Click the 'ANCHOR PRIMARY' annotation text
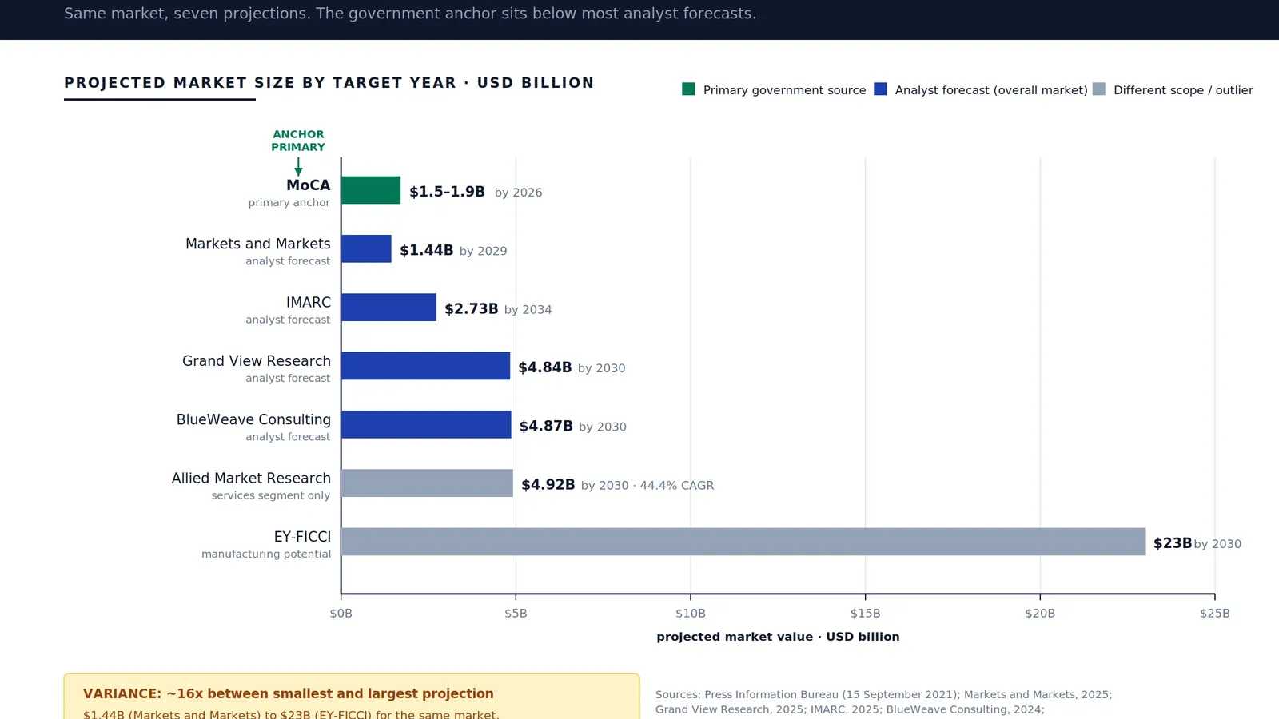 pos(298,141)
